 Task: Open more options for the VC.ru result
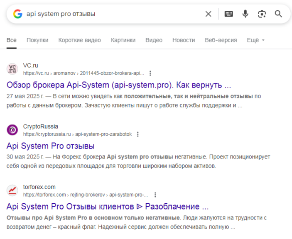coord(150,73)
